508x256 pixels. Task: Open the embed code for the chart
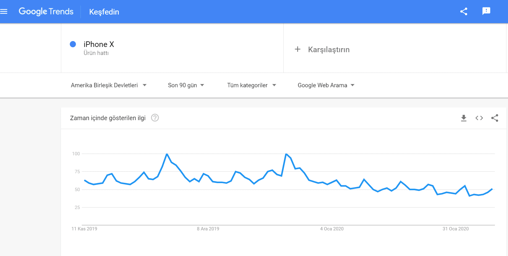[479, 118]
